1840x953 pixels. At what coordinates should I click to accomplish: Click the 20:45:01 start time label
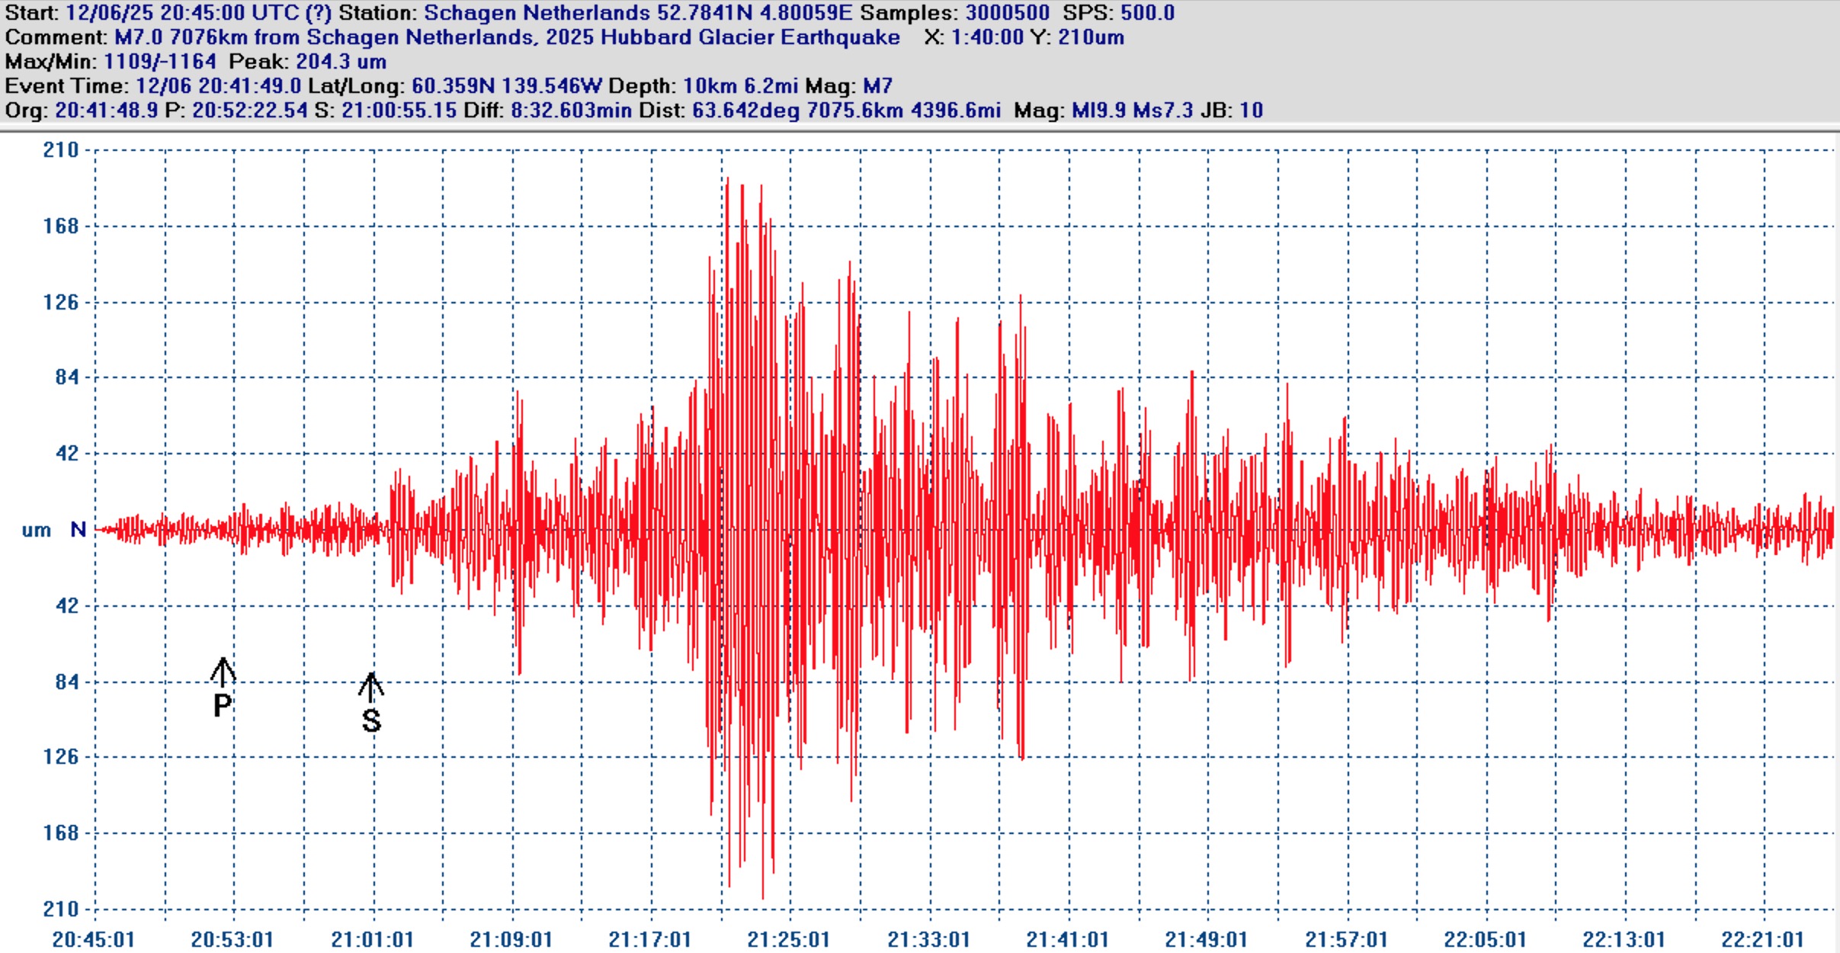[x=93, y=939]
